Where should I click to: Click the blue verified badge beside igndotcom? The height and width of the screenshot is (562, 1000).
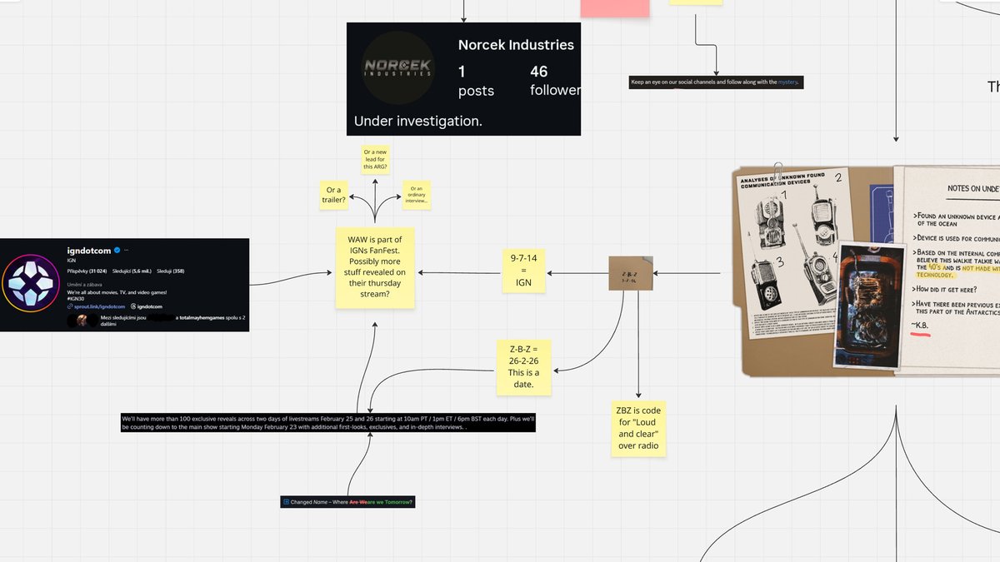coord(117,250)
